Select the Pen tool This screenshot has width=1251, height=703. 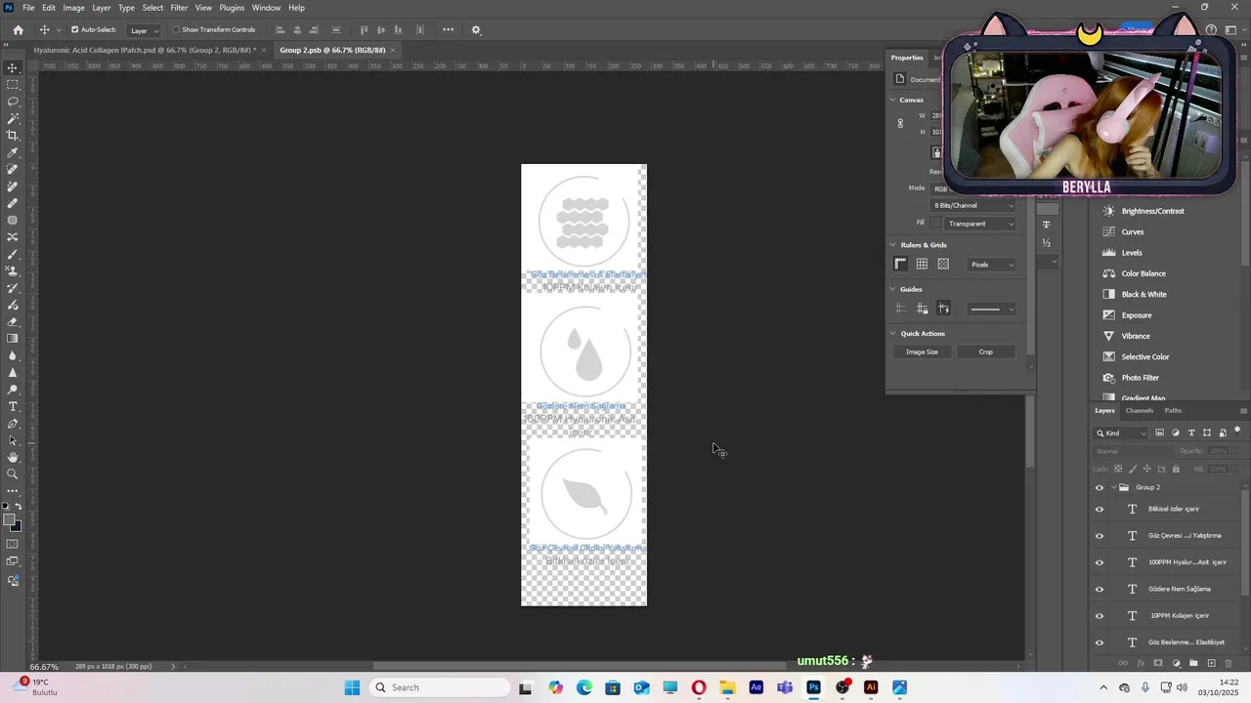[x=13, y=424]
